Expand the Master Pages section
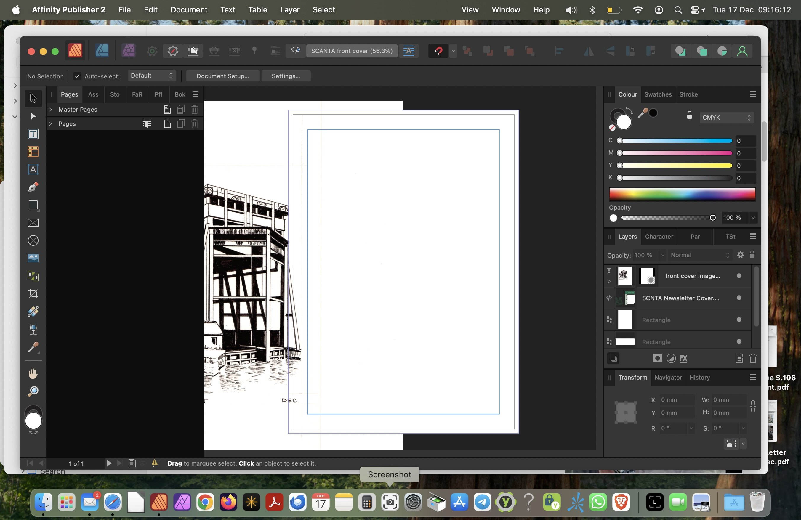The height and width of the screenshot is (520, 801). [x=50, y=109]
